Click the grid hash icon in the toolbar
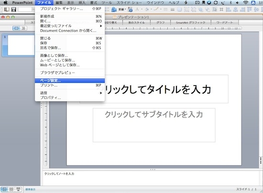Image resolution: width=263 pixels, height=193 pixels. click(x=221, y=10)
